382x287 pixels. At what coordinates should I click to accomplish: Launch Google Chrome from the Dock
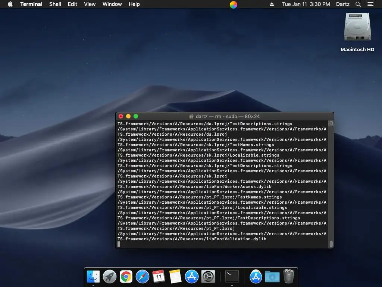point(126,277)
